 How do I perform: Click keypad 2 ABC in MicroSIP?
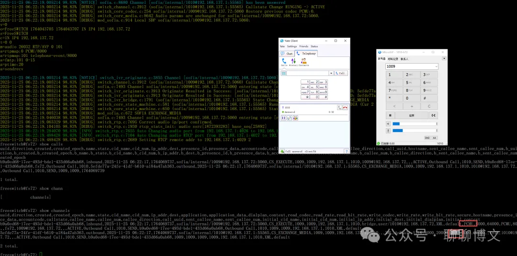pos(412,75)
